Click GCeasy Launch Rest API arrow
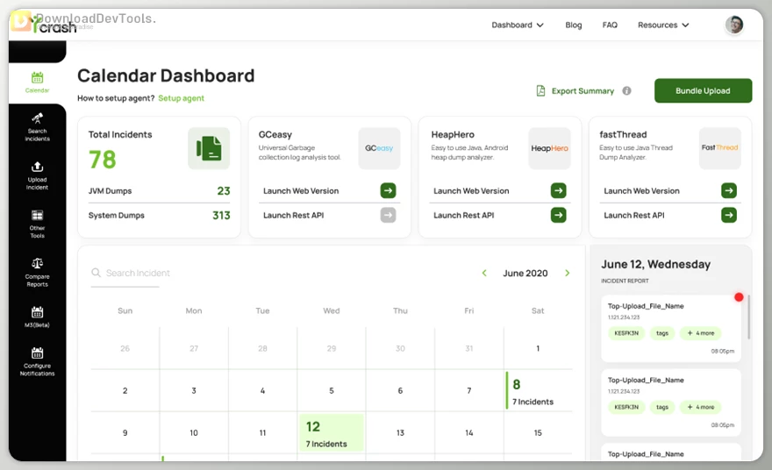The height and width of the screenshot is (470, 772). tap(388, 215)
